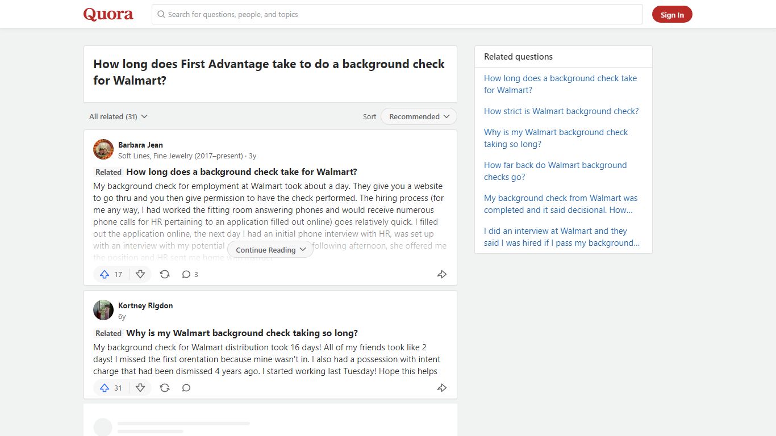Upvote Kortney Rigdon's answer with 31 upvotes
This screenshot has height=436, width=776.
point(111,388)
